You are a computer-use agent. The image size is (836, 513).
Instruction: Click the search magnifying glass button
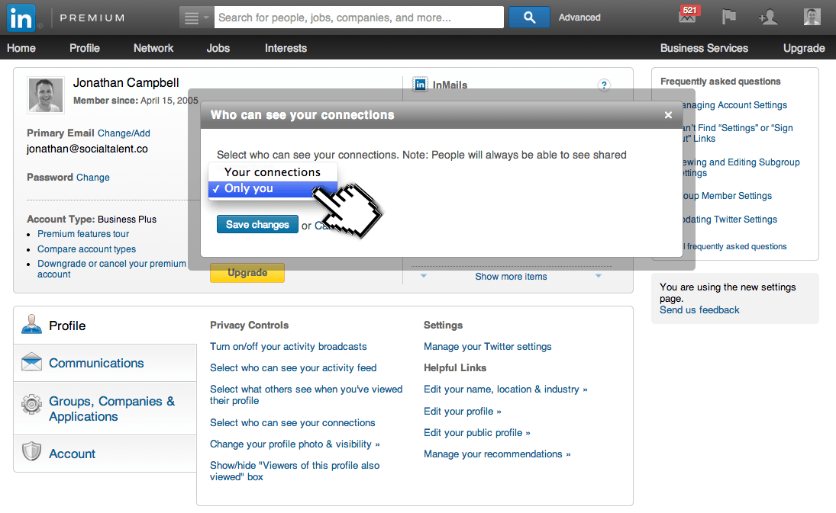tap(528, 16)
